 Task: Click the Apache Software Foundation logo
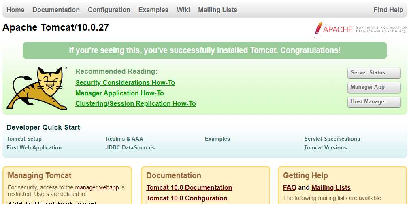361,29
